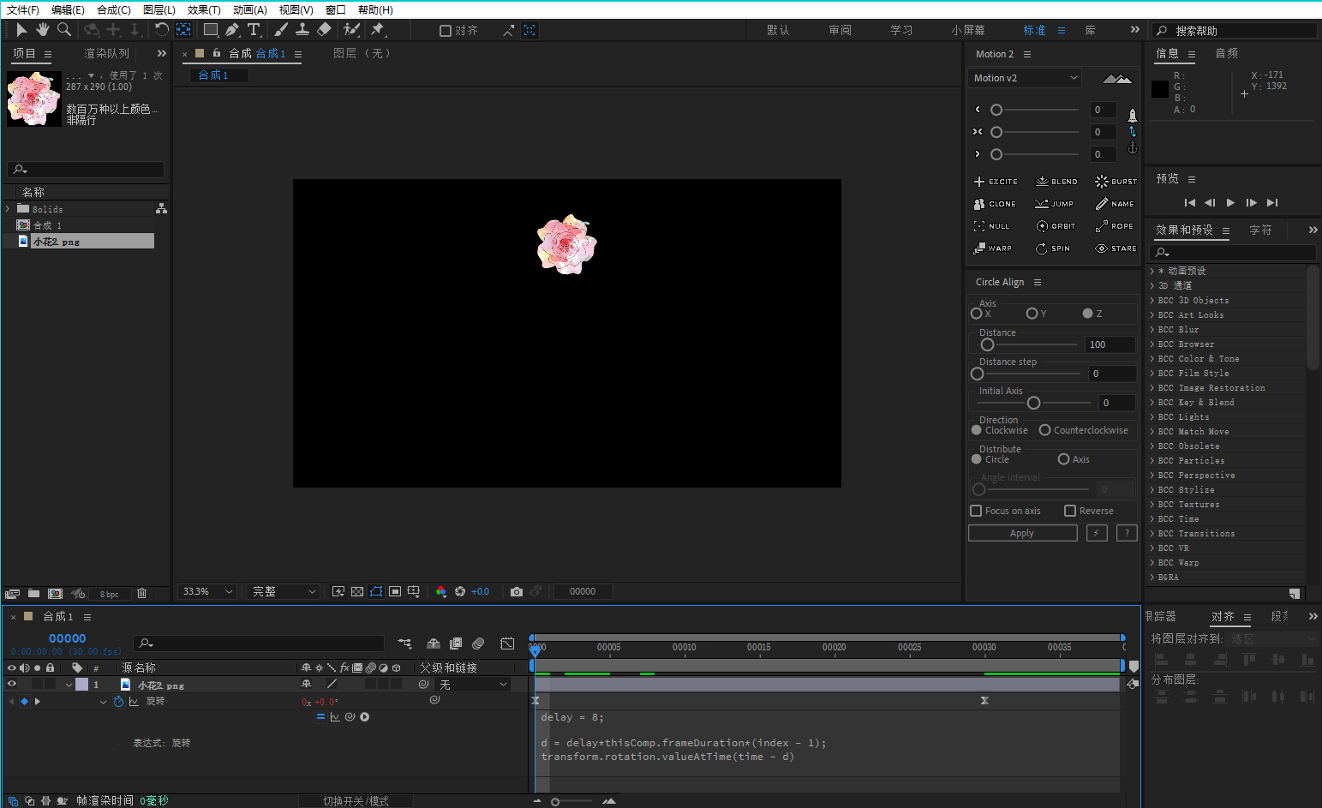Screen dimensions: 1322x808
Task: Open the 效果(T) menu
Action: pyautogui.click(x=204, y=9)
